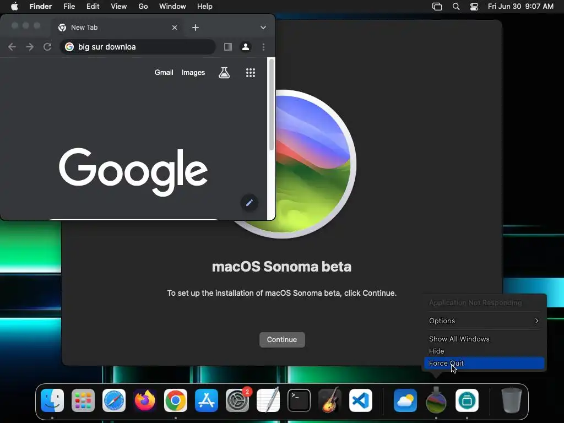Click the Google logo
The image size is (564, 423).
pos(133,172)
